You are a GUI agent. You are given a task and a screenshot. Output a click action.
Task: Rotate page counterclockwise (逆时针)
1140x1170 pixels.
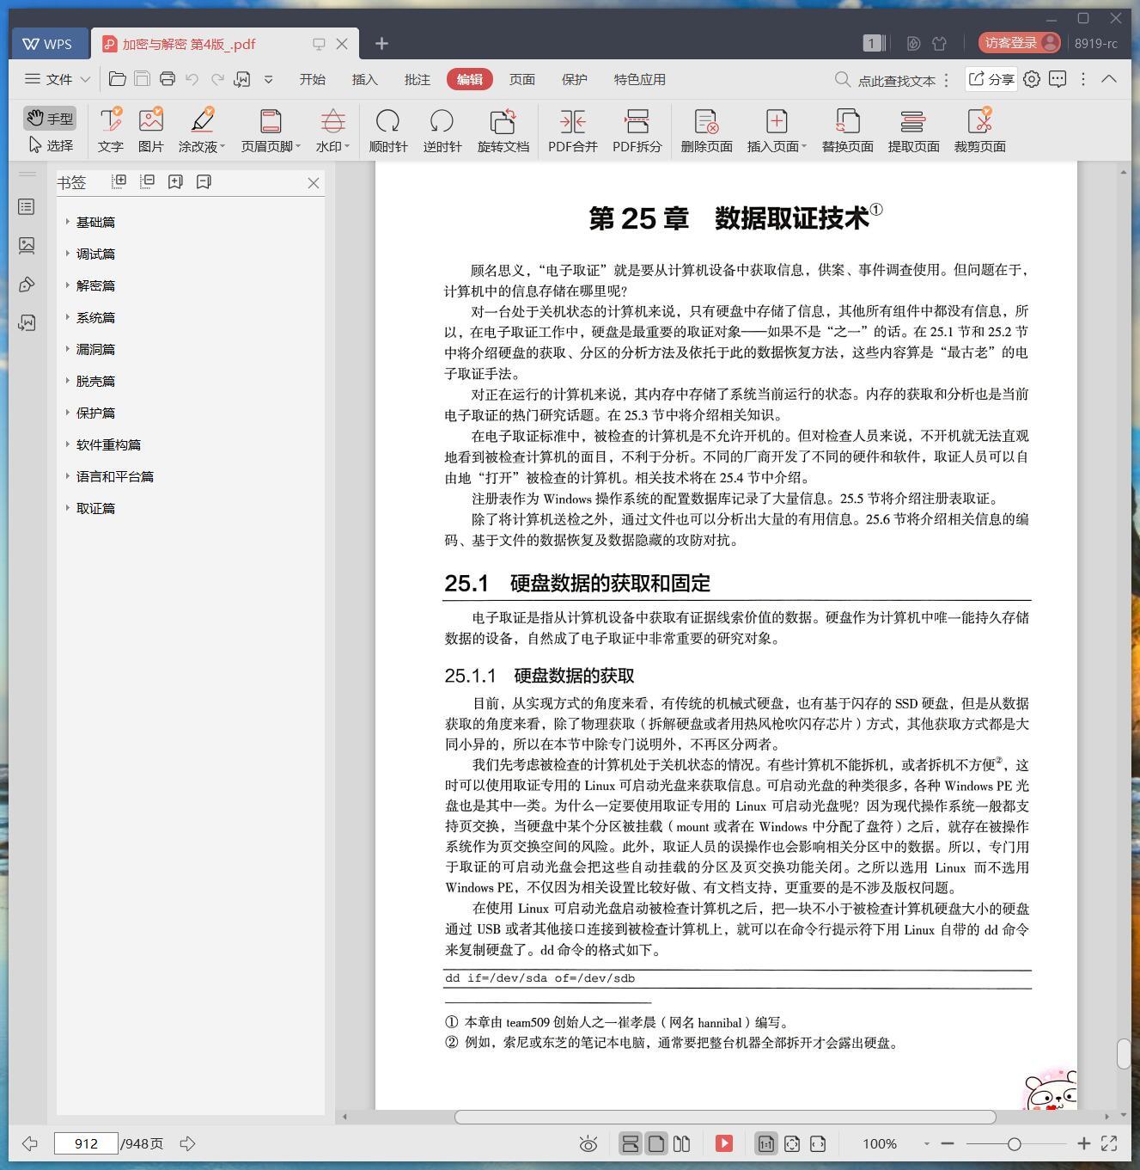point(442,131)
